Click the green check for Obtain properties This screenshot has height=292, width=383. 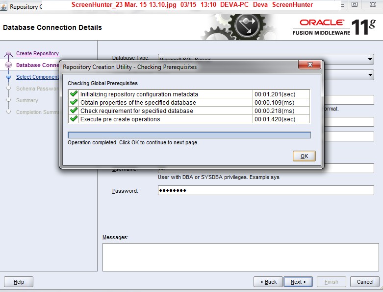point(74,102)
